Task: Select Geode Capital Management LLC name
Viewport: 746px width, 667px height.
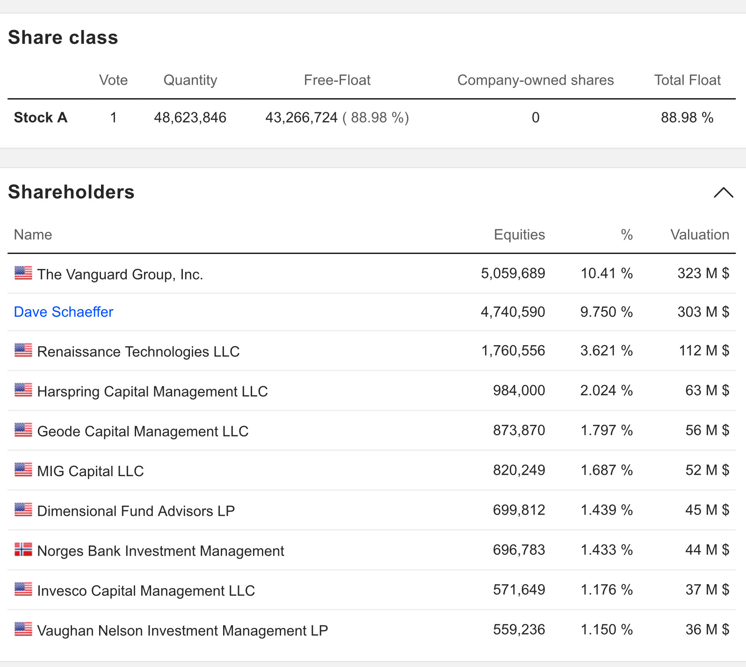Action: tap(143, 431)
